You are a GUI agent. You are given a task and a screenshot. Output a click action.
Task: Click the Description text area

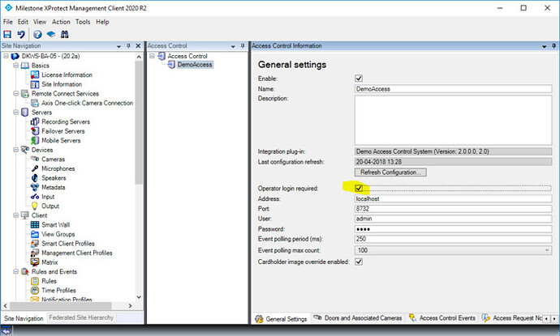(x=453, y=120)
